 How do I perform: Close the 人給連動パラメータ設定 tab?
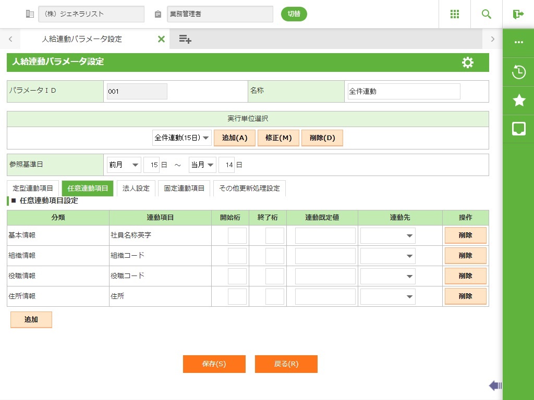[x=161, y=39]
